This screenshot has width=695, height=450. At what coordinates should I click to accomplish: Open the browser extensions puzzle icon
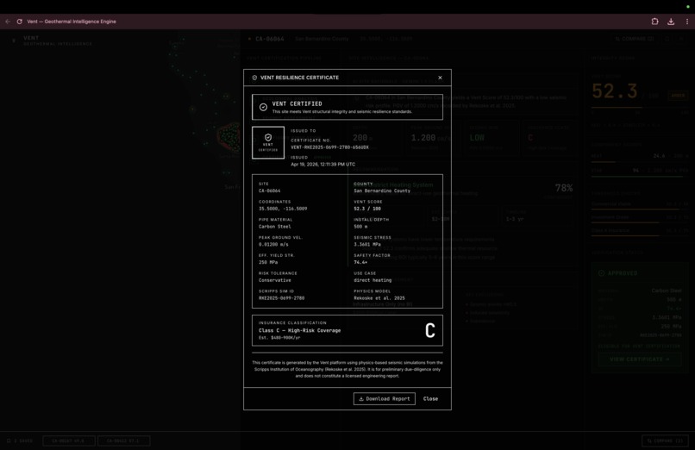tap(654, 22)
